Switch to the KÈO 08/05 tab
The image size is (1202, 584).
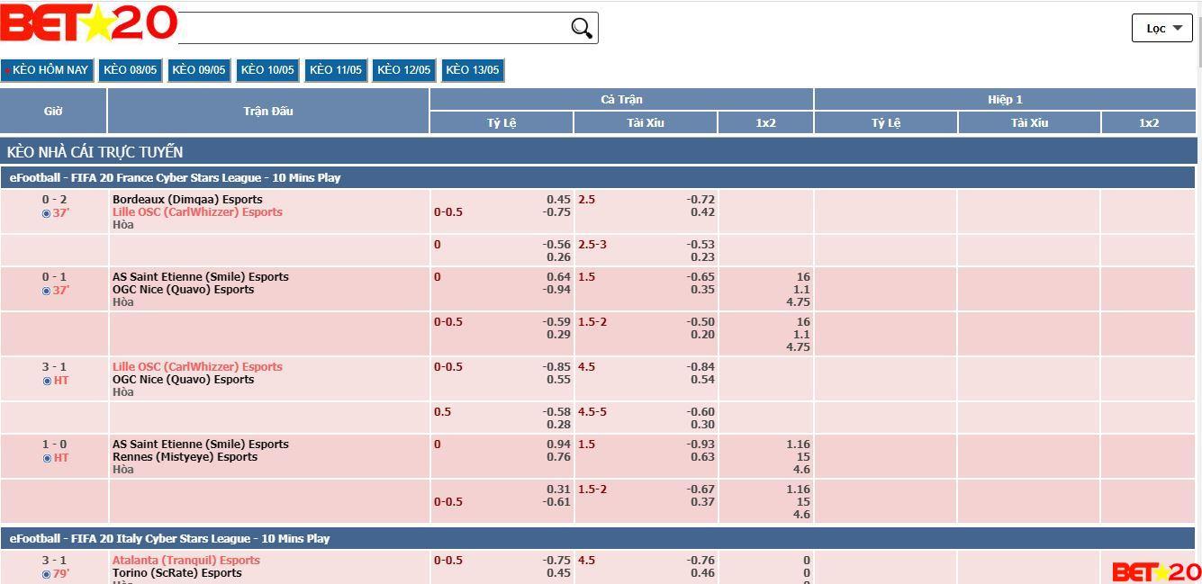tap(130, 70)
